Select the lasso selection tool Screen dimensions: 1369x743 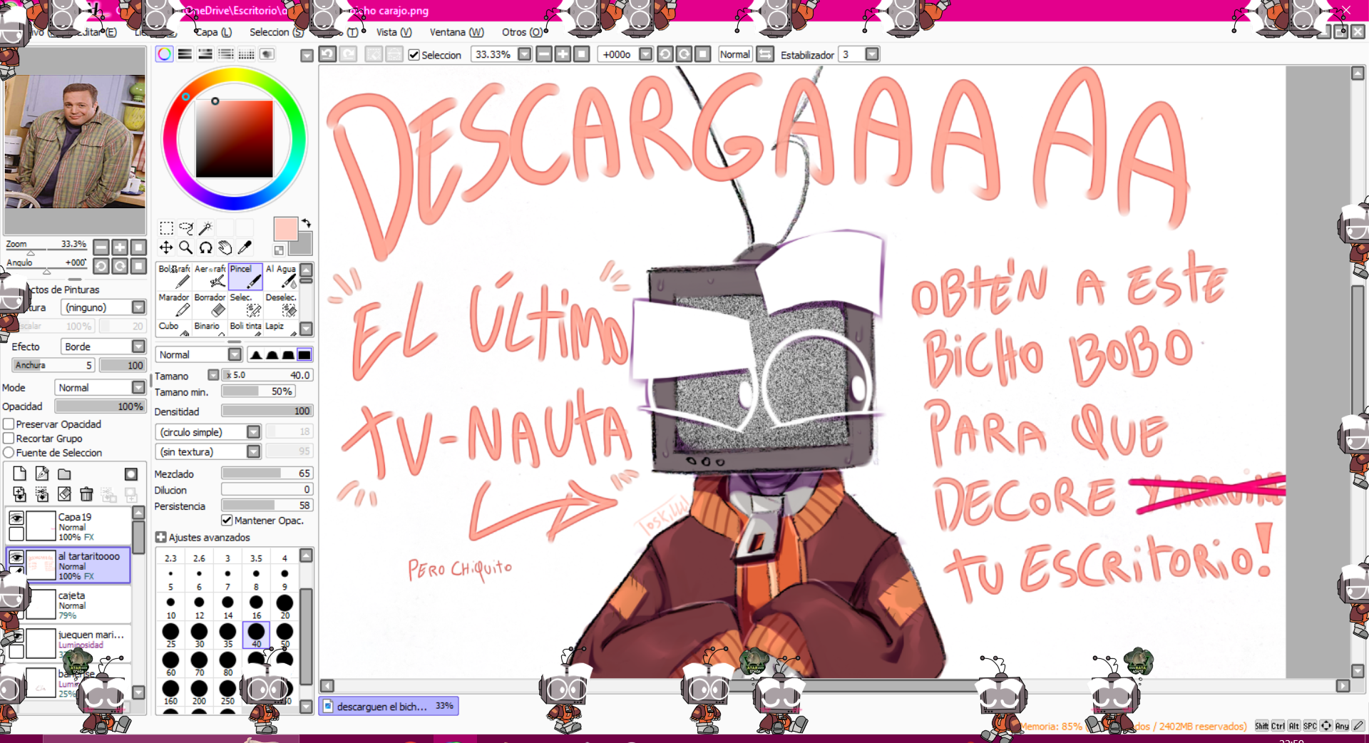[x=186, y=228]
